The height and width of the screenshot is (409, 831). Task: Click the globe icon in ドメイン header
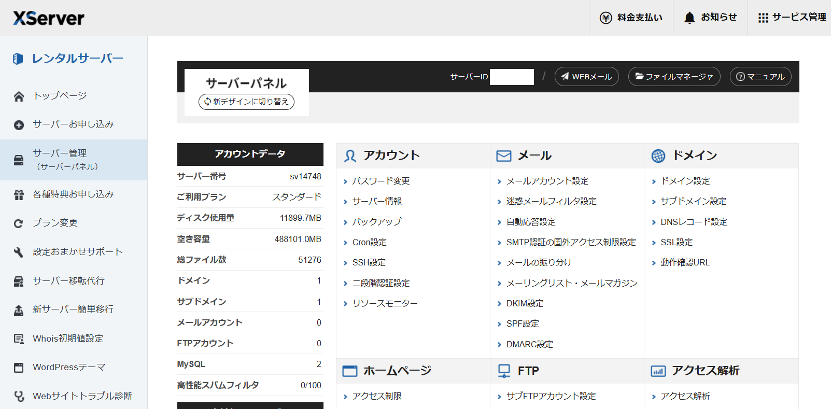pyautogui.click(x=658, y=156)
